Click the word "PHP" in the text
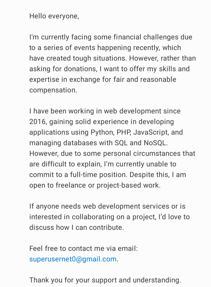The height and width of the screenshot is (287, 211). [123, 132]
